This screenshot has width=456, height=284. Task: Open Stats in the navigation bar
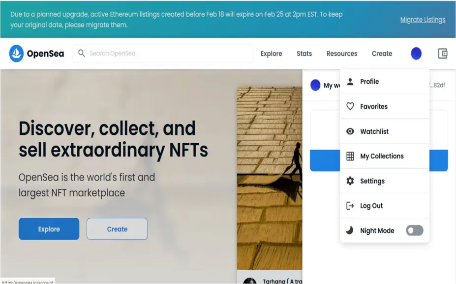(x=304, y=53)
